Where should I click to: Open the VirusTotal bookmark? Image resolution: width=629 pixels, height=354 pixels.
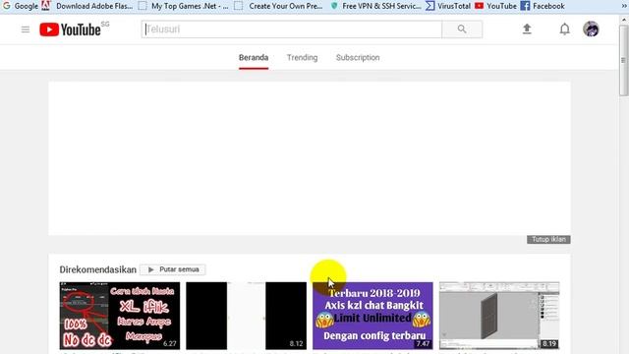pos(448,6)
